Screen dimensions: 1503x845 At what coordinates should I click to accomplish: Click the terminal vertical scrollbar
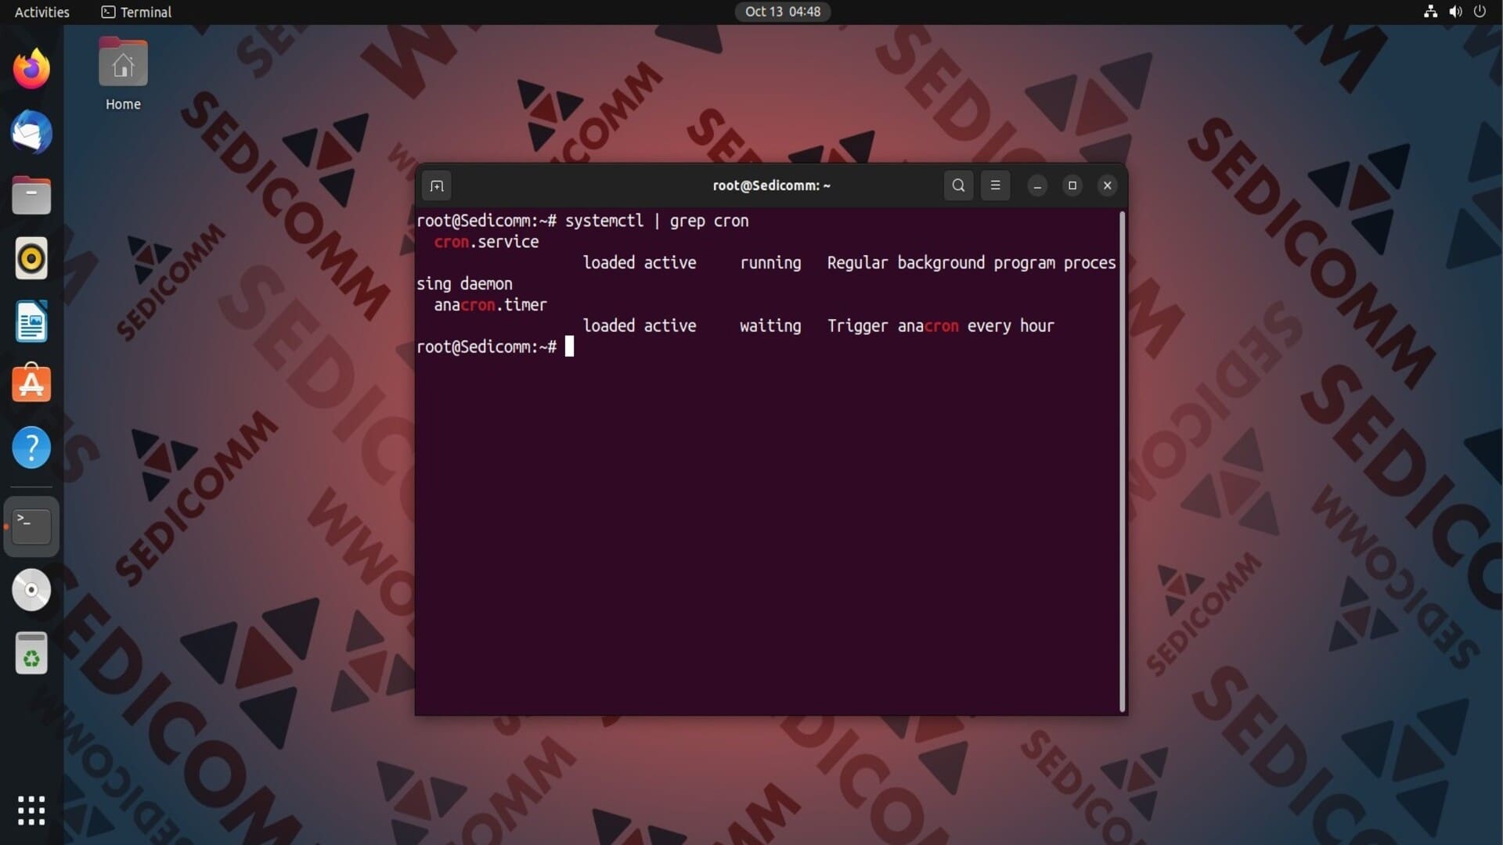point(1123,462)
